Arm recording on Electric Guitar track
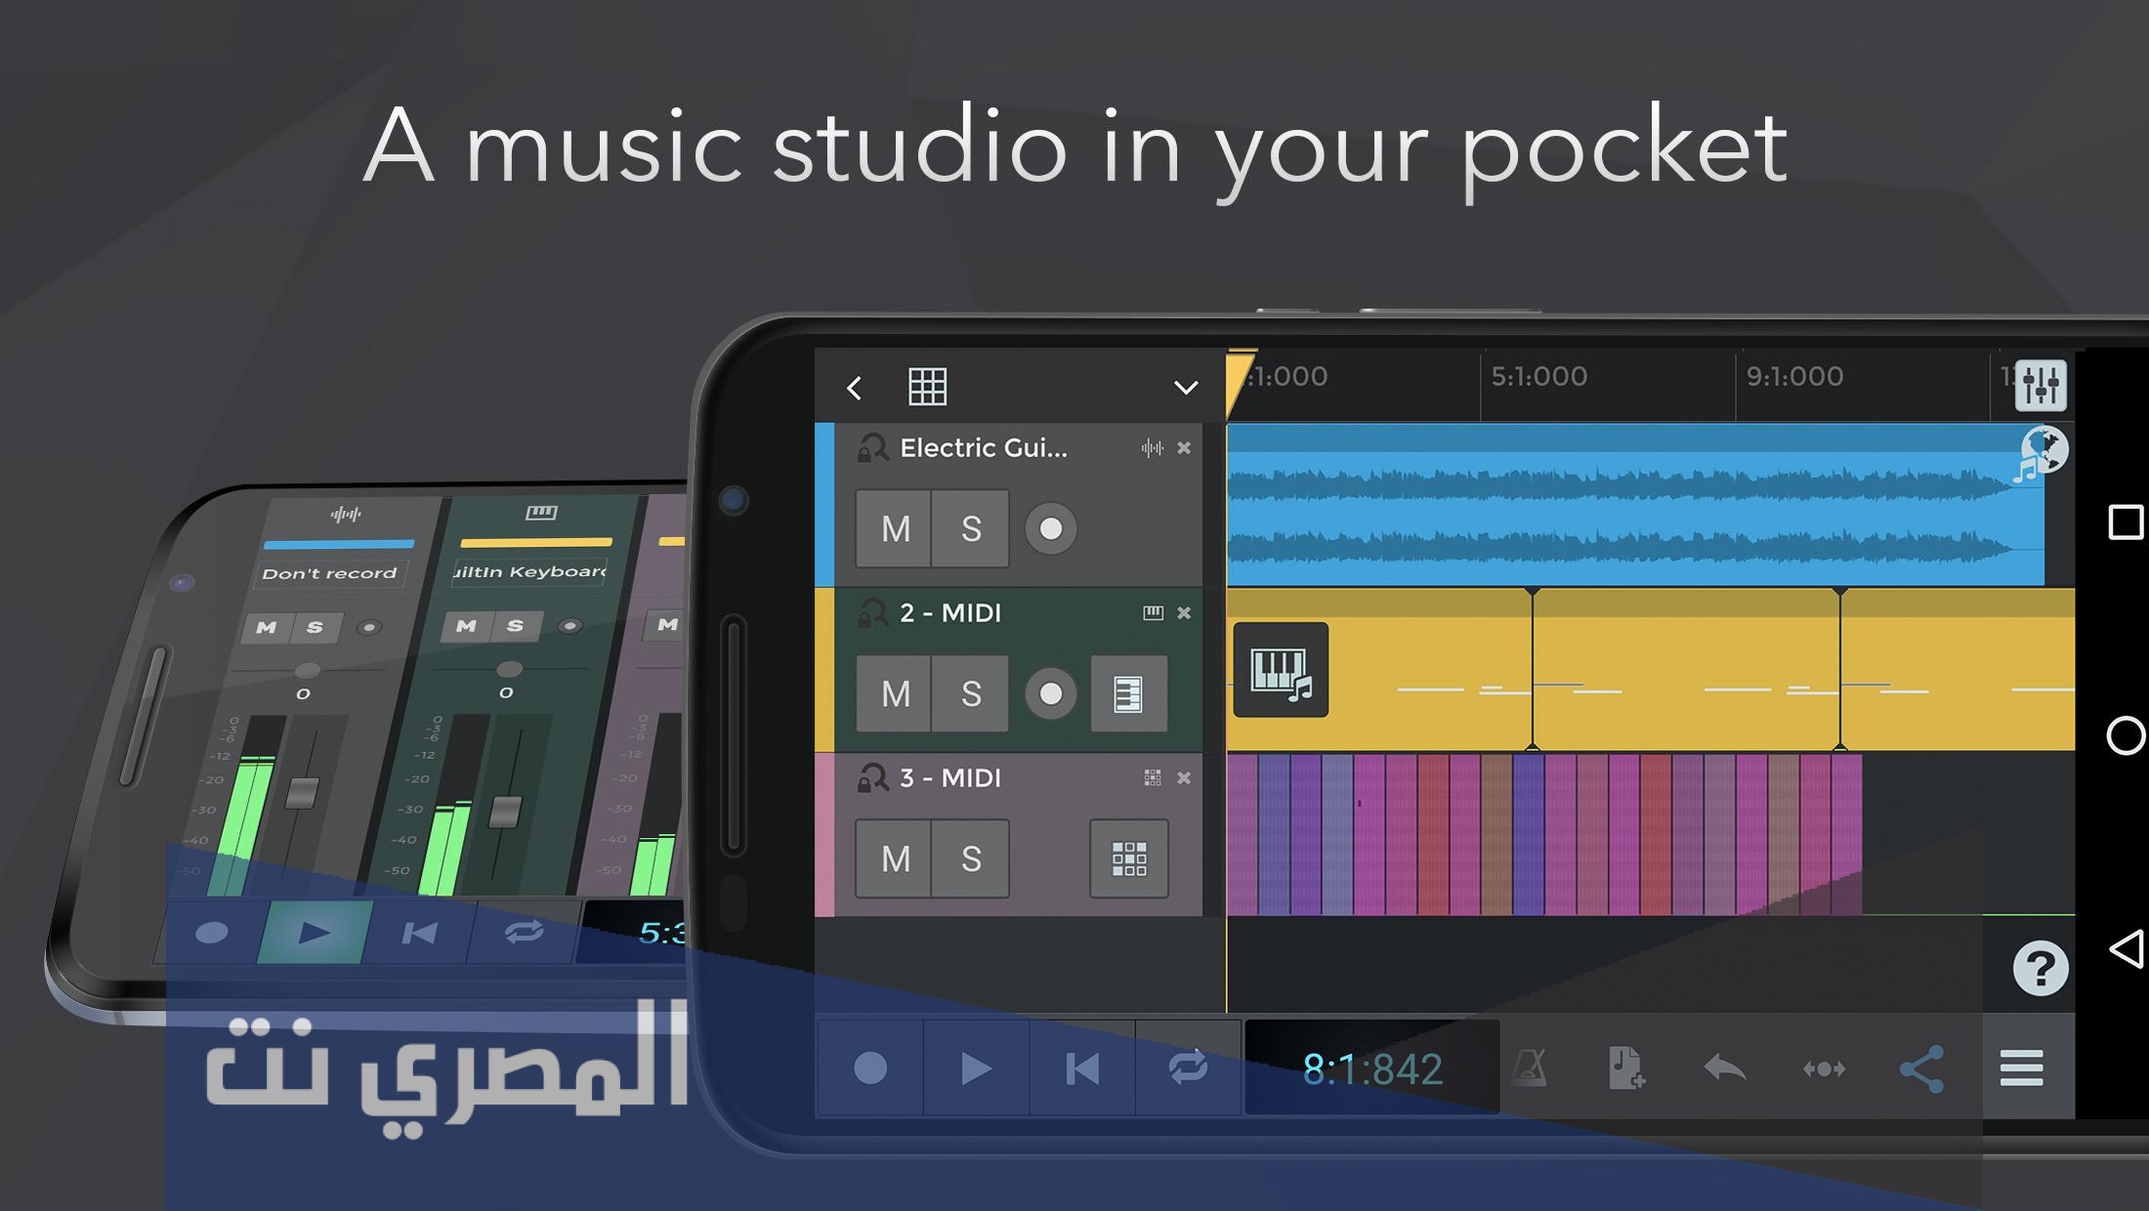Viewport: 2149px width, 1211px height. point(1050,529)
